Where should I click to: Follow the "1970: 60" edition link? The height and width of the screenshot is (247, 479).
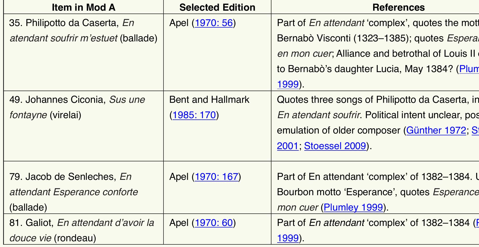click(214, 223)
